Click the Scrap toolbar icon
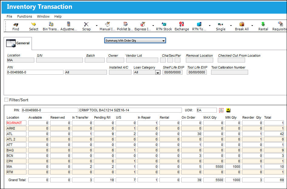The width and height of the screenshot is (287, 189). (86, 24)
